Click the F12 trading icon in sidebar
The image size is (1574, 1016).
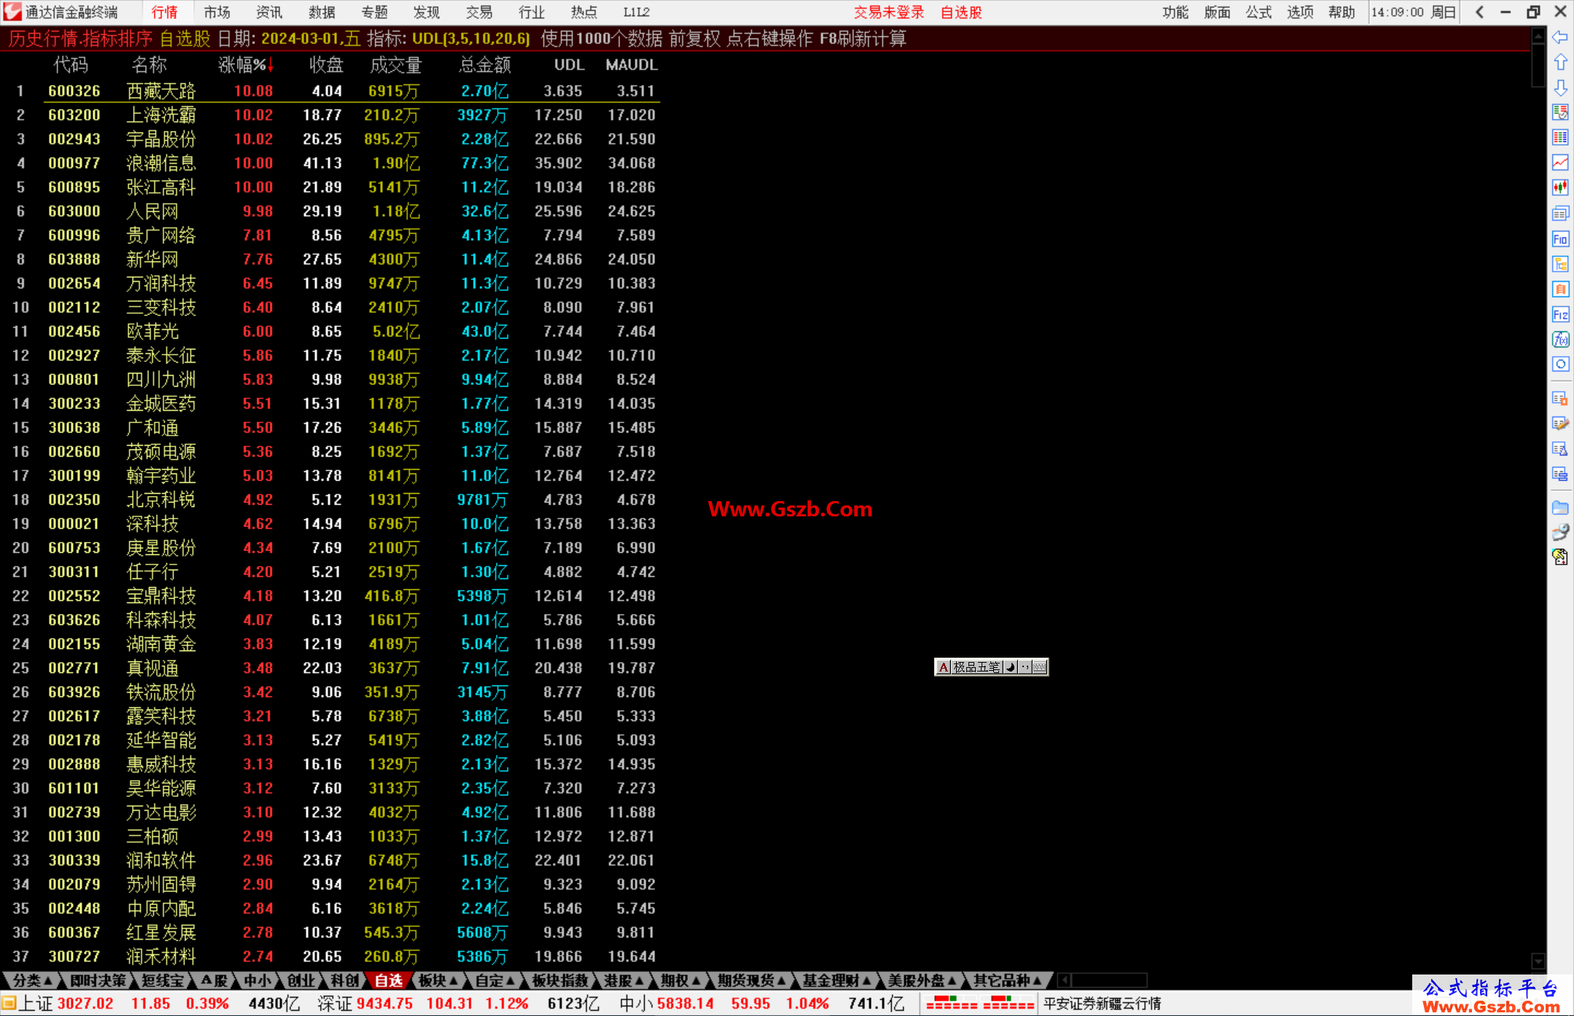coord(1560,315)
